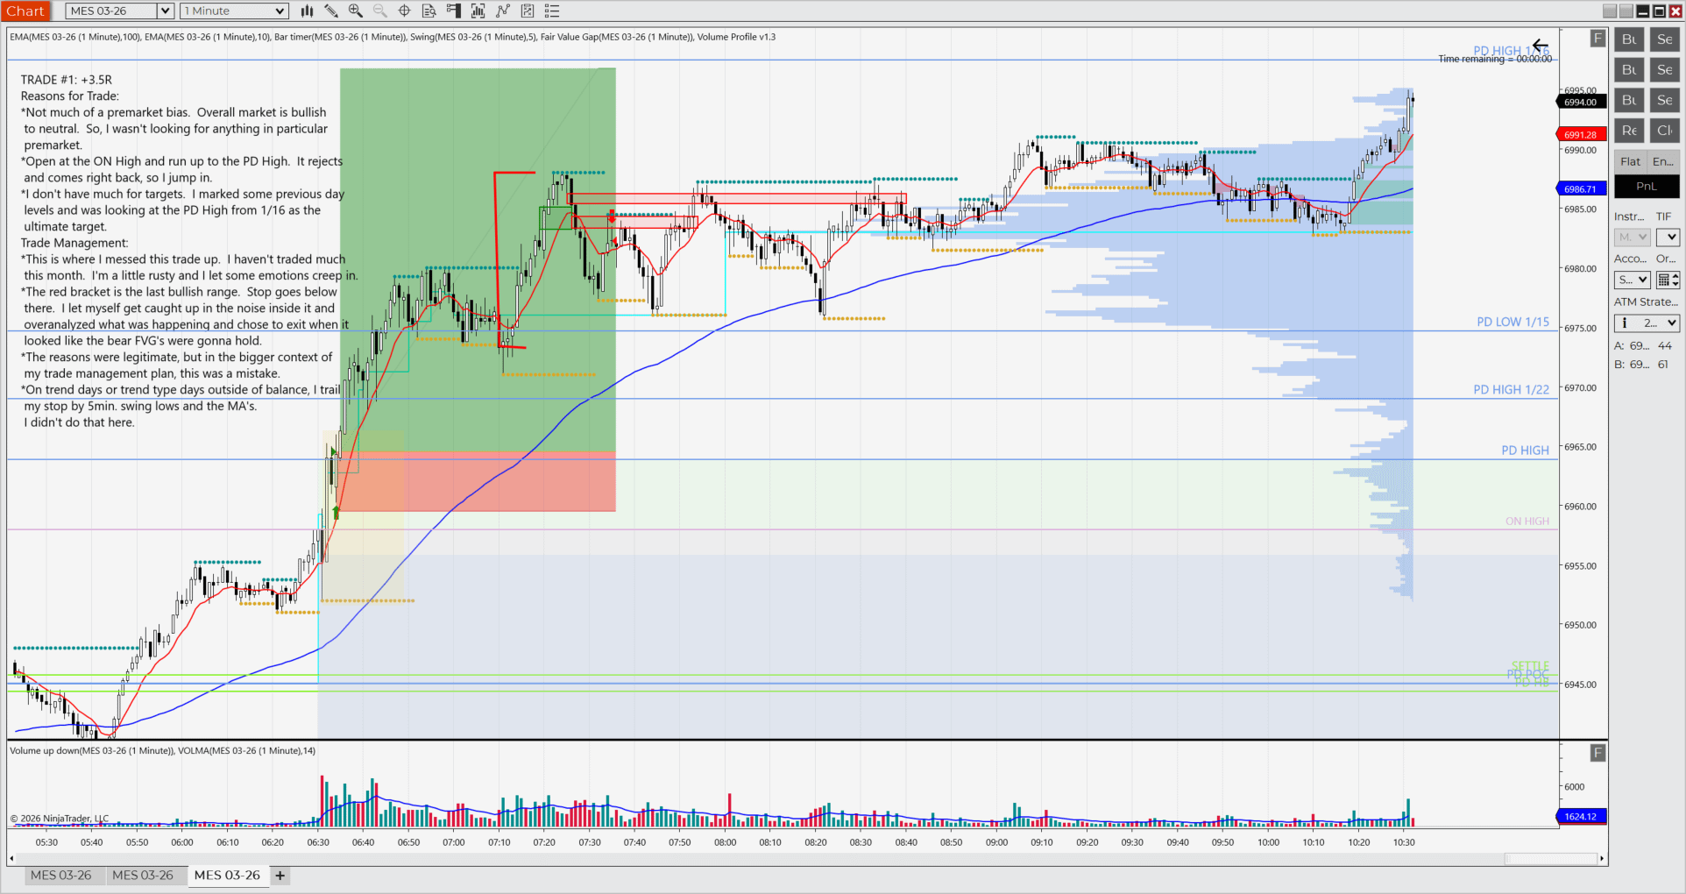The image size is (1686, 894).
Task: Switch to the first MES 03-26 tab
Action: [x=60, y=876]
